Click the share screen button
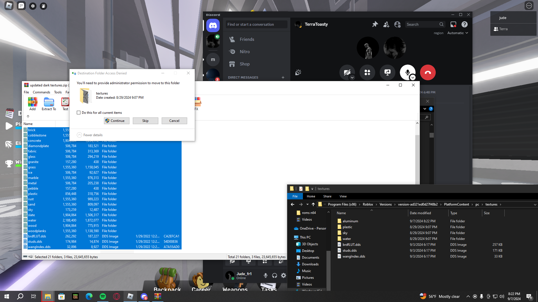Image resolution: width=538 pixels, height=302 pixels. pyautogui.click(x=387, y=72)
